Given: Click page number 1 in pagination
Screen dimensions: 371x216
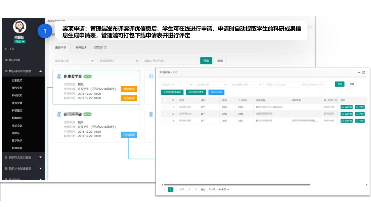Looking at the screenshot, I should tap(170, 190).
